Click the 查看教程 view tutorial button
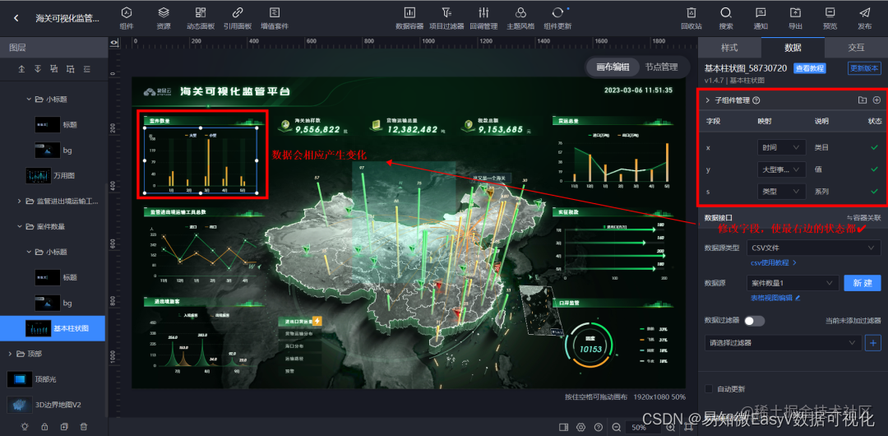Screen dimensions: 888x436 tap(810, 68)
